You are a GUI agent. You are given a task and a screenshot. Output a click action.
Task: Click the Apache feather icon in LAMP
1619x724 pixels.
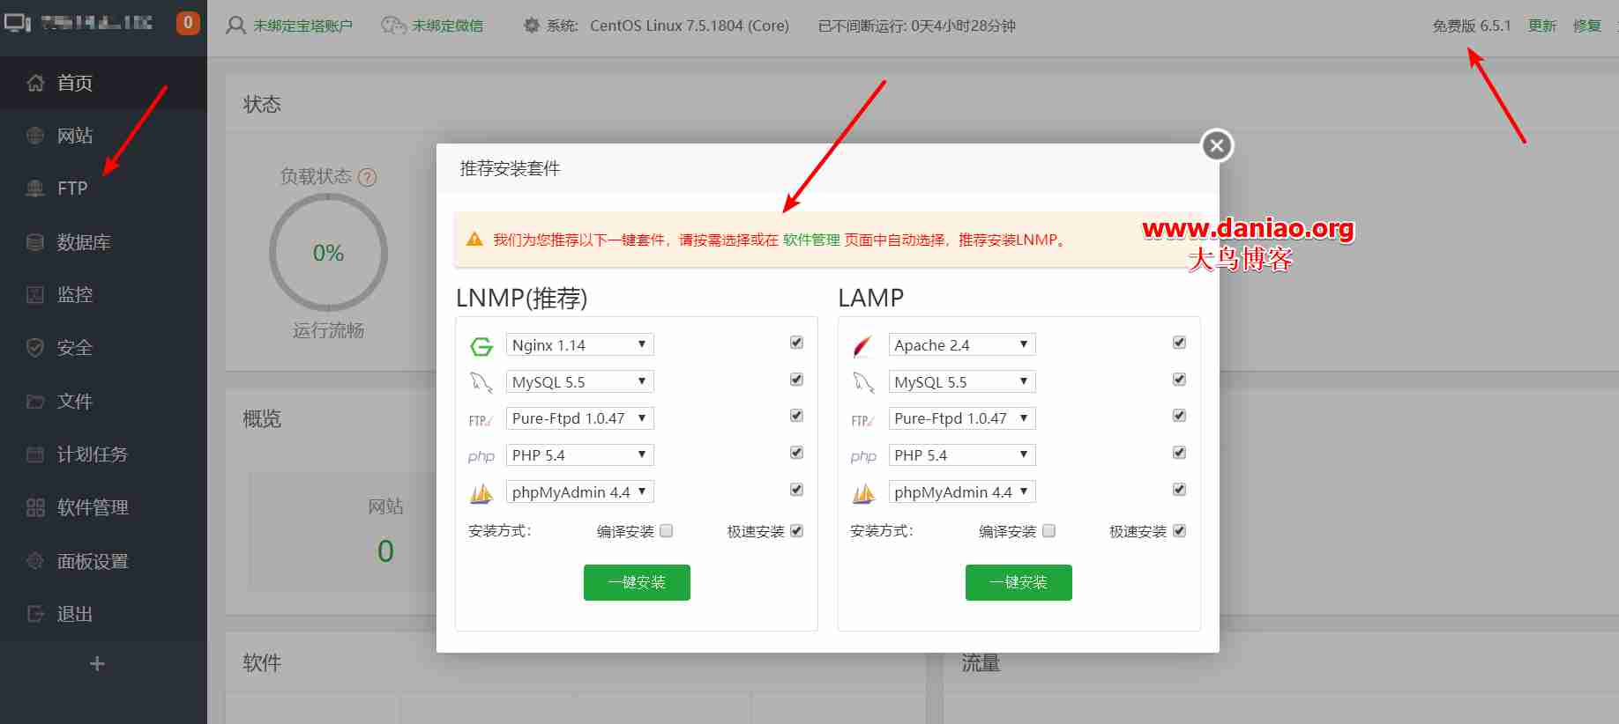tap(862, 346)
